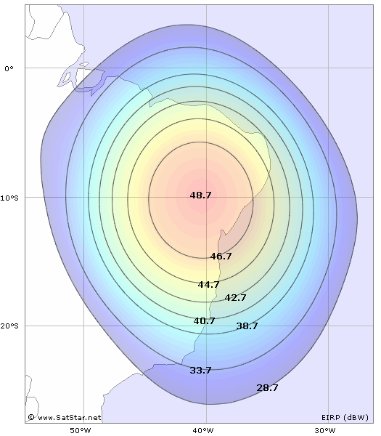Click the 20°S latitude axis label
381x436 pixels.
(9, 326)
